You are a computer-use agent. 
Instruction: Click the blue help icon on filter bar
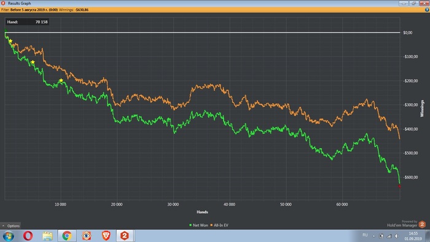[427, 10]
